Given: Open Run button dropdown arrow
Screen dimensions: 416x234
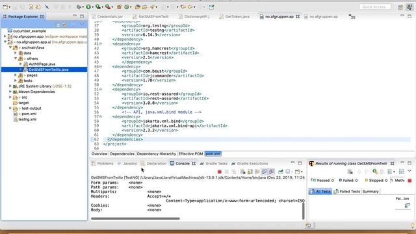Looking at the screenshot, I should point(92,7).
